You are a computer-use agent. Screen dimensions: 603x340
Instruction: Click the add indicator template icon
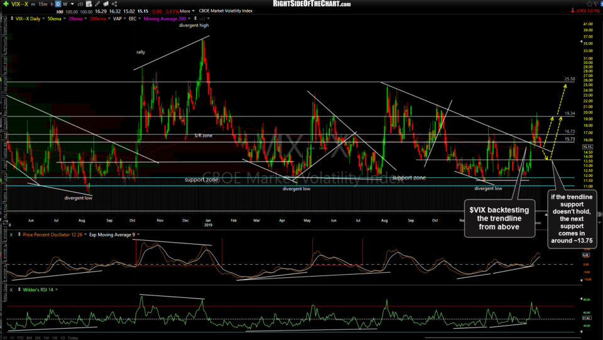pos(89,4)
